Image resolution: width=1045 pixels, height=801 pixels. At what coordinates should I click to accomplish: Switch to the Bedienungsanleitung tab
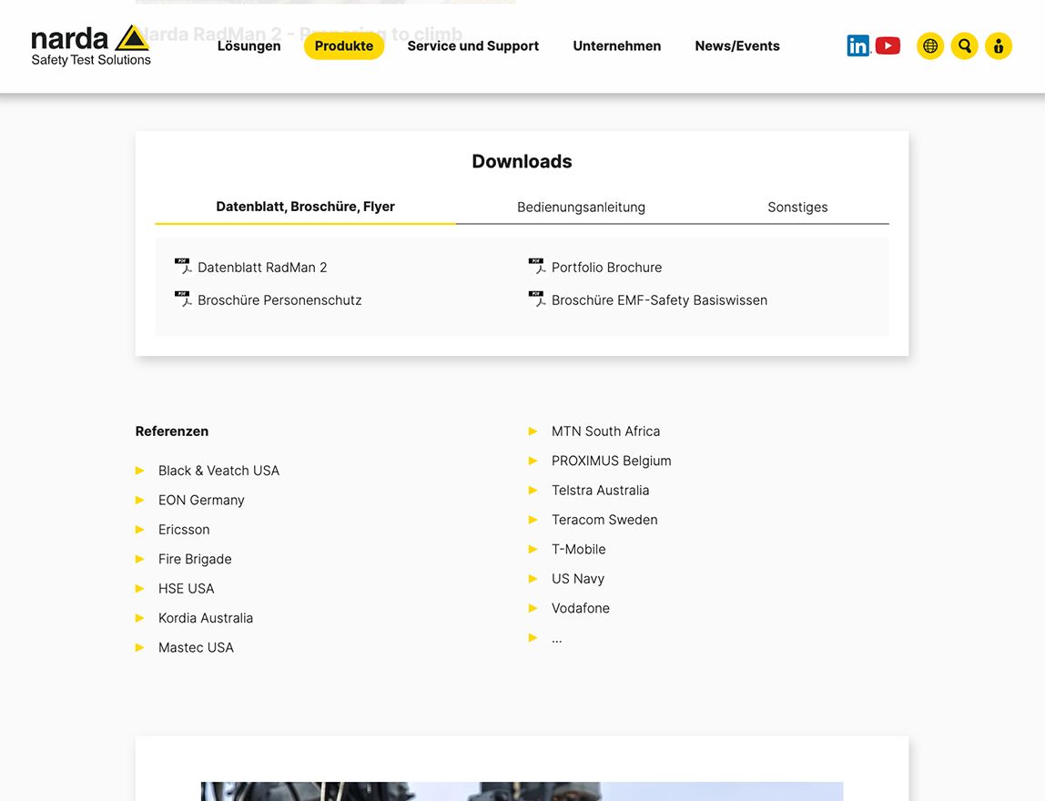(x=581, y=207)
